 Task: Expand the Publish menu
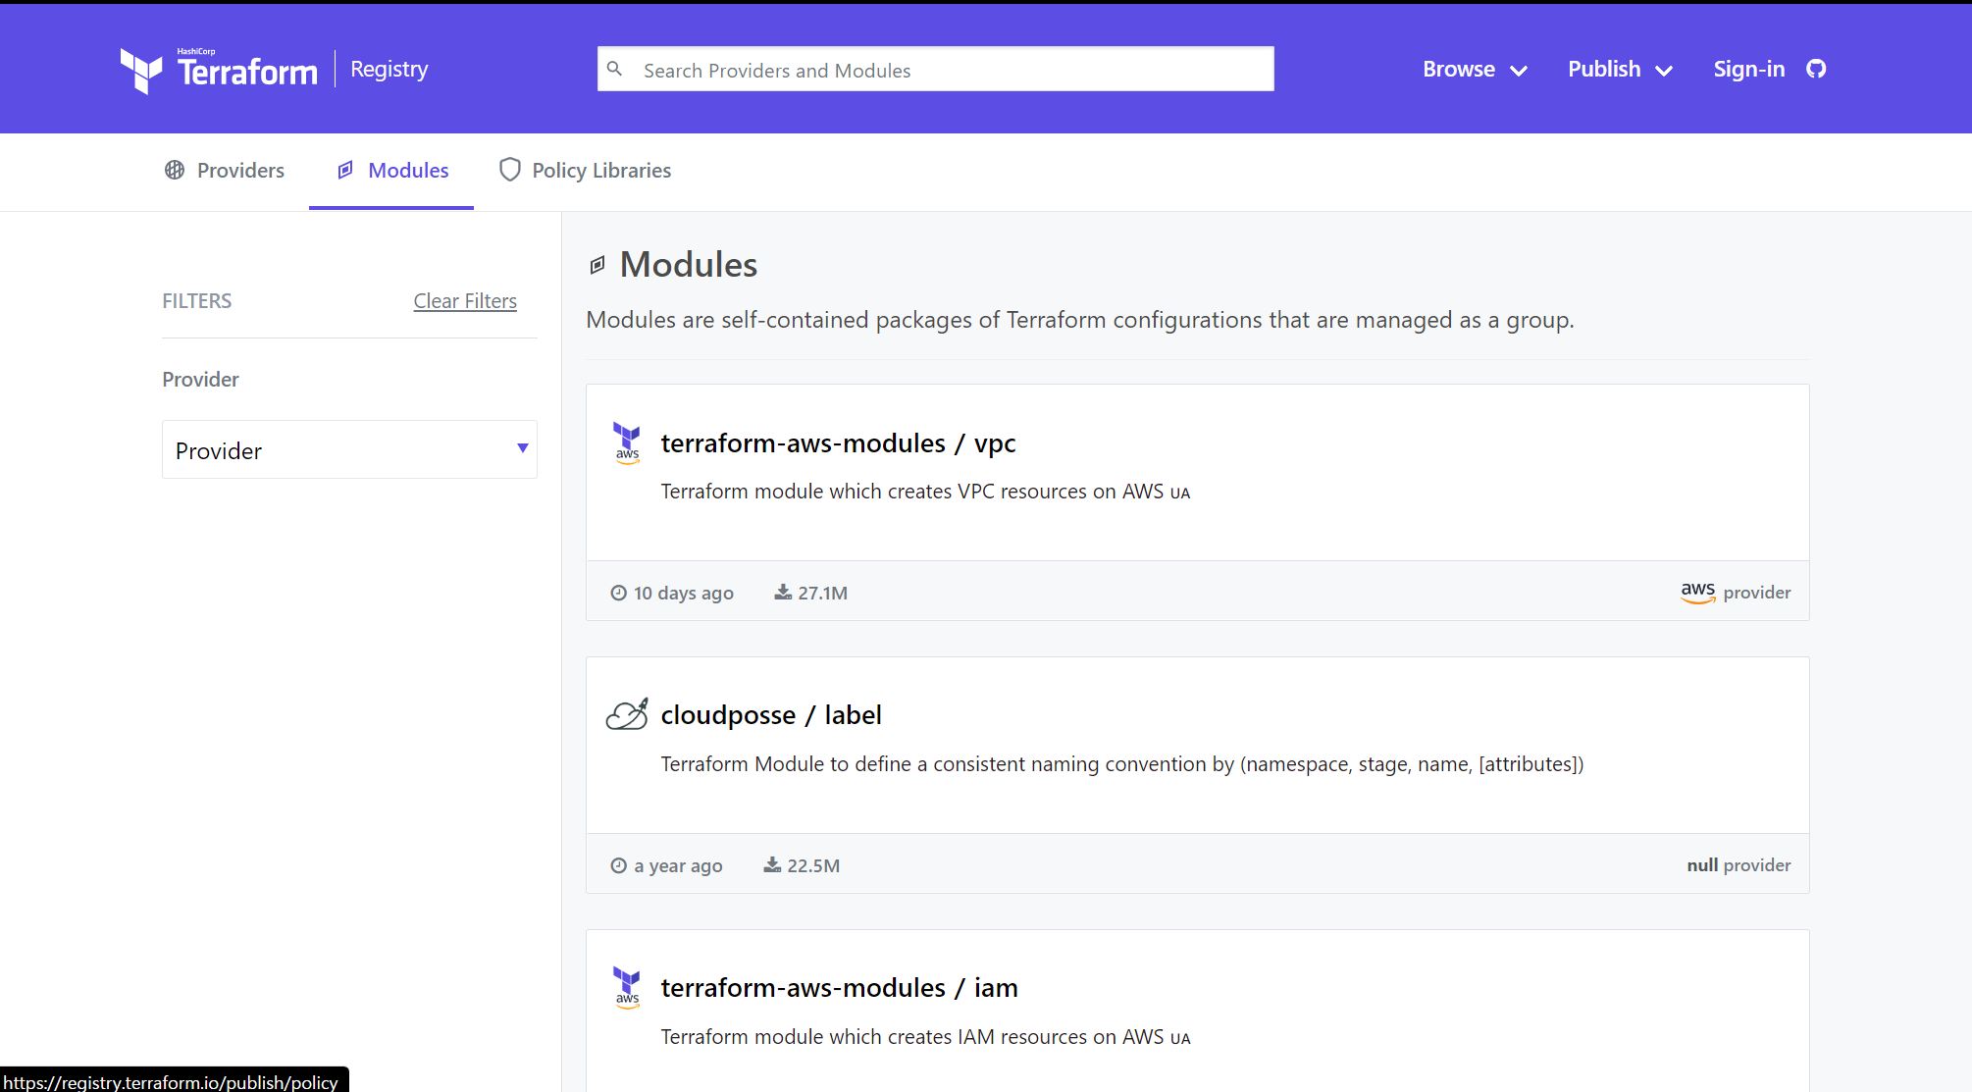click(1620, 69)
